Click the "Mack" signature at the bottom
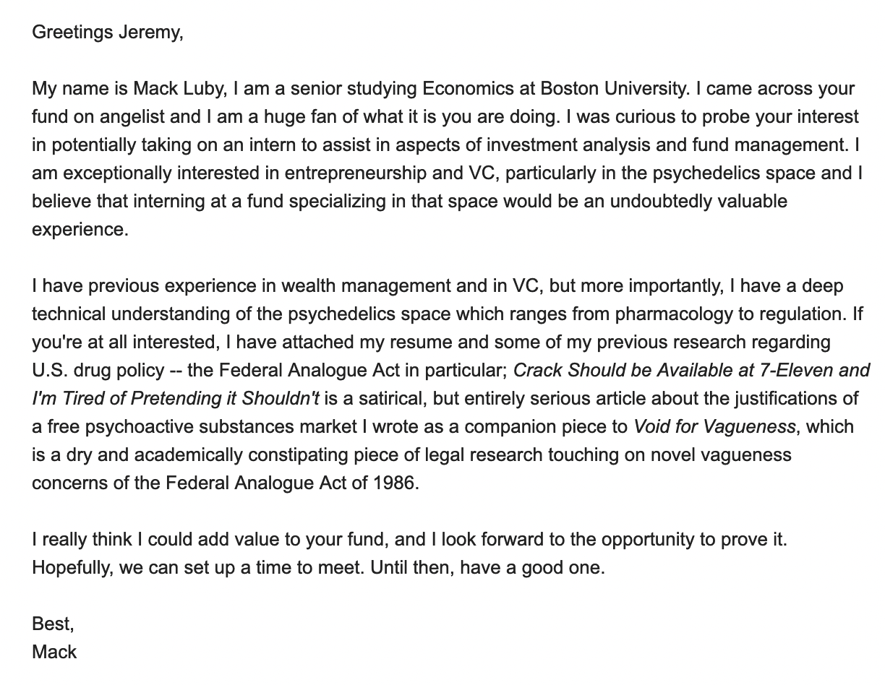 (x=54, y=652)
